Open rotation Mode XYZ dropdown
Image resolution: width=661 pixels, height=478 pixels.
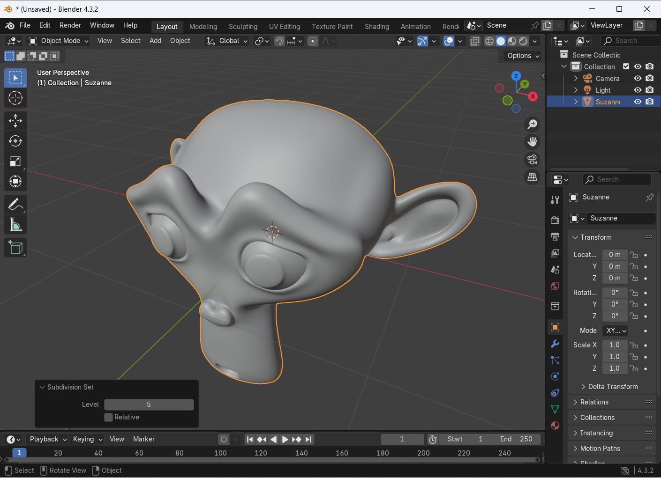(x=615, y=331)
